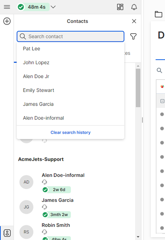Image resolution: width=165 pixels, height=240 pixels.
Task: Click Clear search history link
Action: (x=70, y=132)
